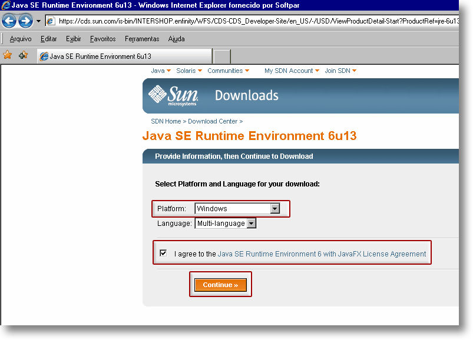Go forward with the browser Forward arrow
This screenshot has width=473, height=340.
[x=26, y=21]
